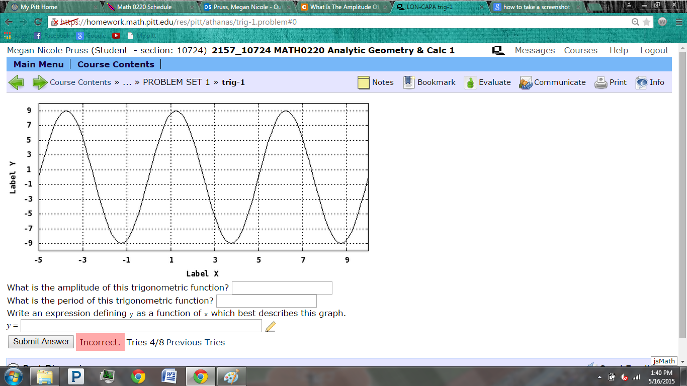Open the equation editor pencil icon
Viewport: 687px width, 386px height.
(x=271, y=326)
